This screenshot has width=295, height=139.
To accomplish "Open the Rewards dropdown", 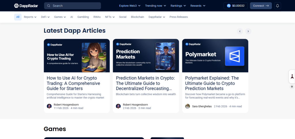I will tap(198, 6).
